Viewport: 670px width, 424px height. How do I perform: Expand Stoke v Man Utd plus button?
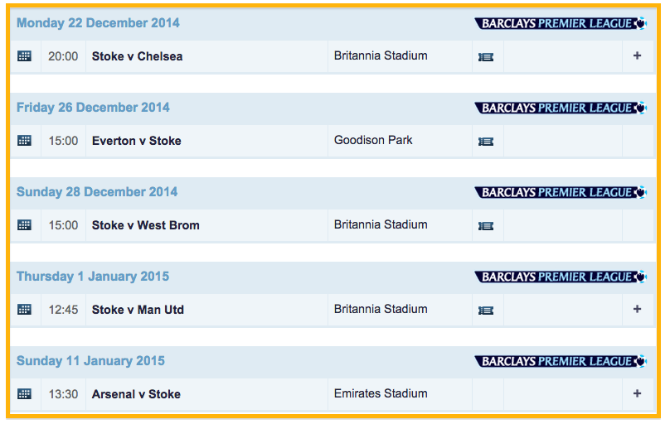tap(637, 310)
